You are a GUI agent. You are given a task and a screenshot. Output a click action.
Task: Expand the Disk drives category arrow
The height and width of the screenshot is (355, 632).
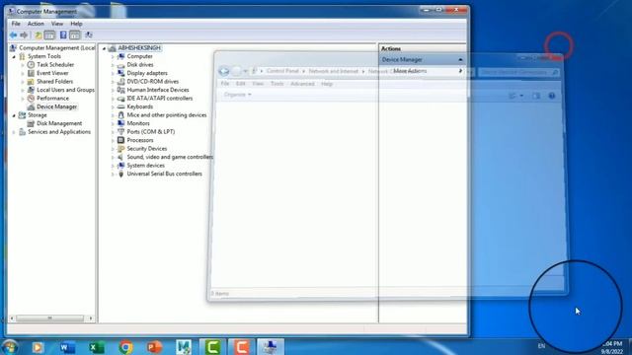[113, 65]
